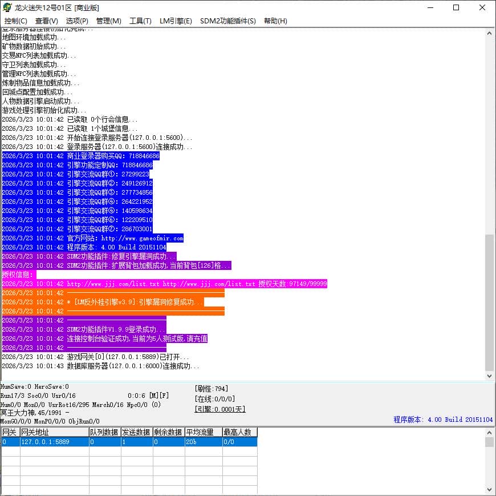Click the 登录服务器 连接成功 log line

click(x=97, y=147)
